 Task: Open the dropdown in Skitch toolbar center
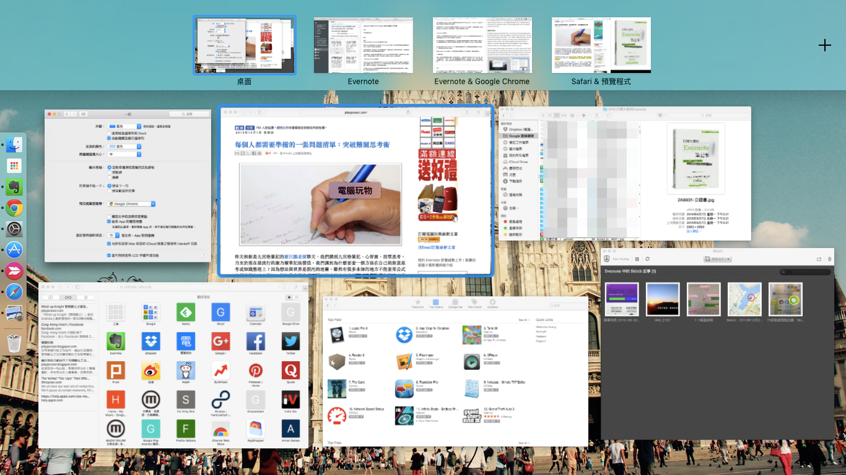(718, 259)
